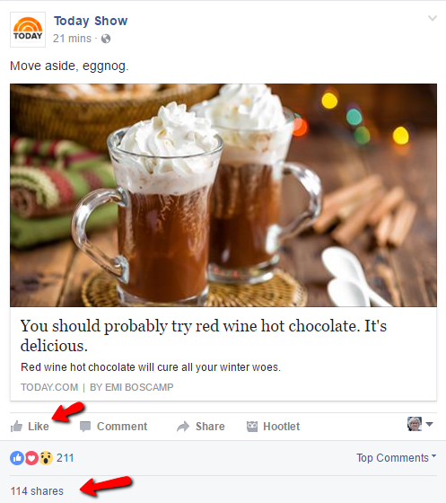The image size is (446, 503).
Task: Open the 21 mins timestamp link
Action: pyautogui.click(x=72, y=39)
